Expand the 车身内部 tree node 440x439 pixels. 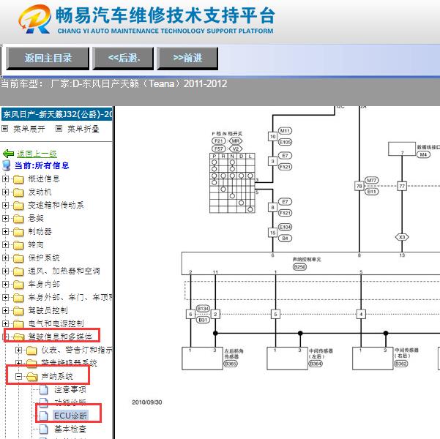coord(5,284)
